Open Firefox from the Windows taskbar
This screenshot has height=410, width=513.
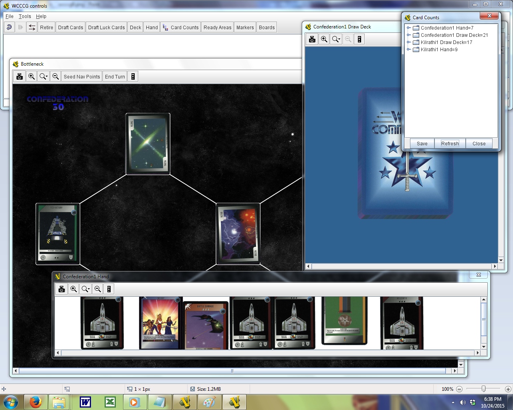coord(35,402)
